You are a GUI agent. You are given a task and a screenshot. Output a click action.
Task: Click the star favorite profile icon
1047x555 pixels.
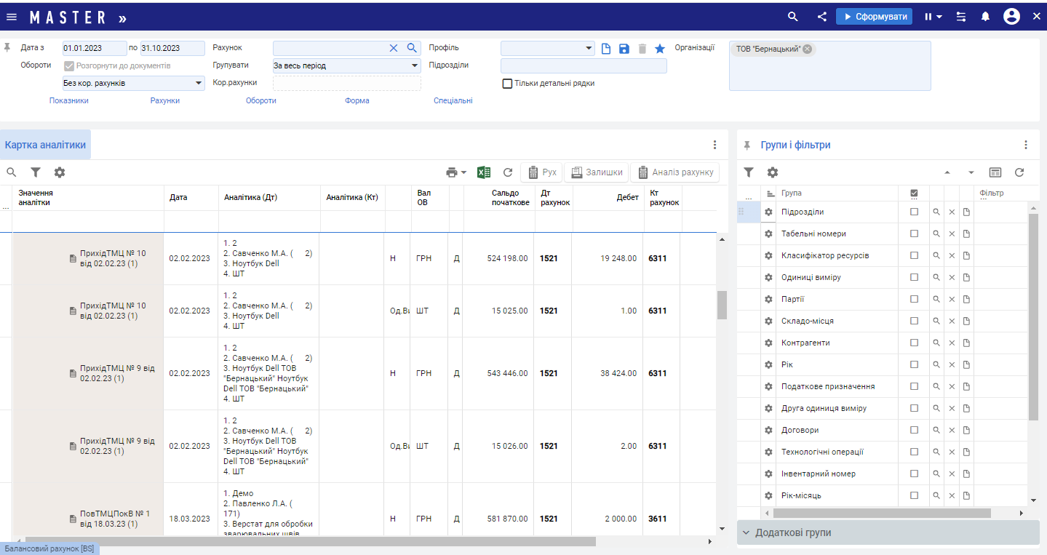pyautogui.click(x=660, y=49)
